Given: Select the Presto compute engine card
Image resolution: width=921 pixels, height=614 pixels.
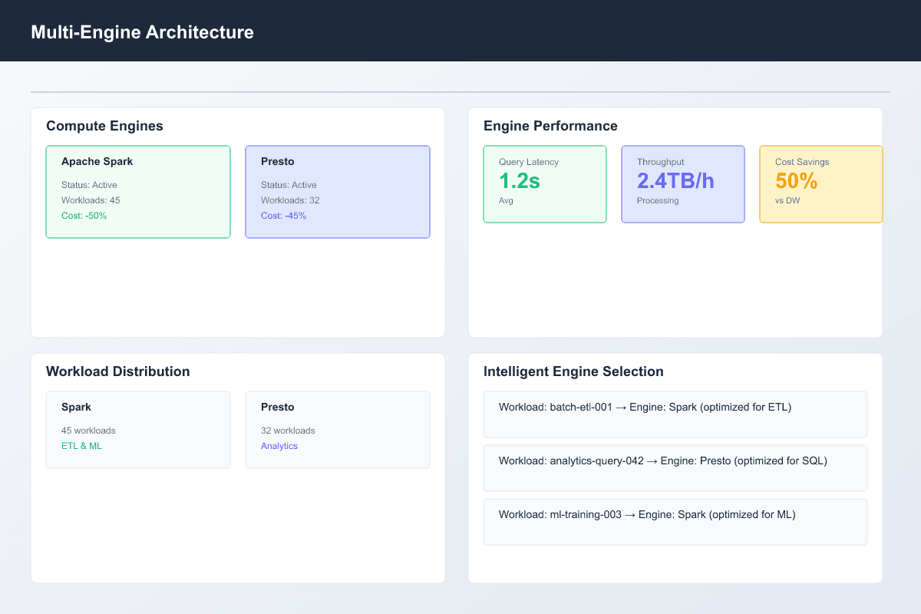Looking at the screenshot, I should point(338,192).
